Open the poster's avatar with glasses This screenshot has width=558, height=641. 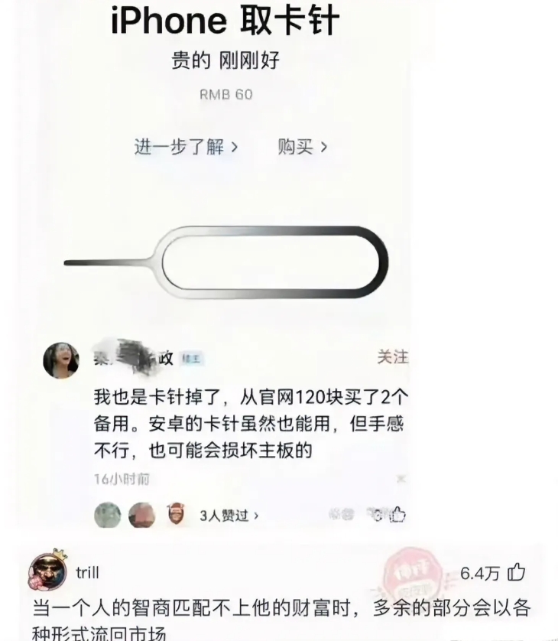coord(62,360)
